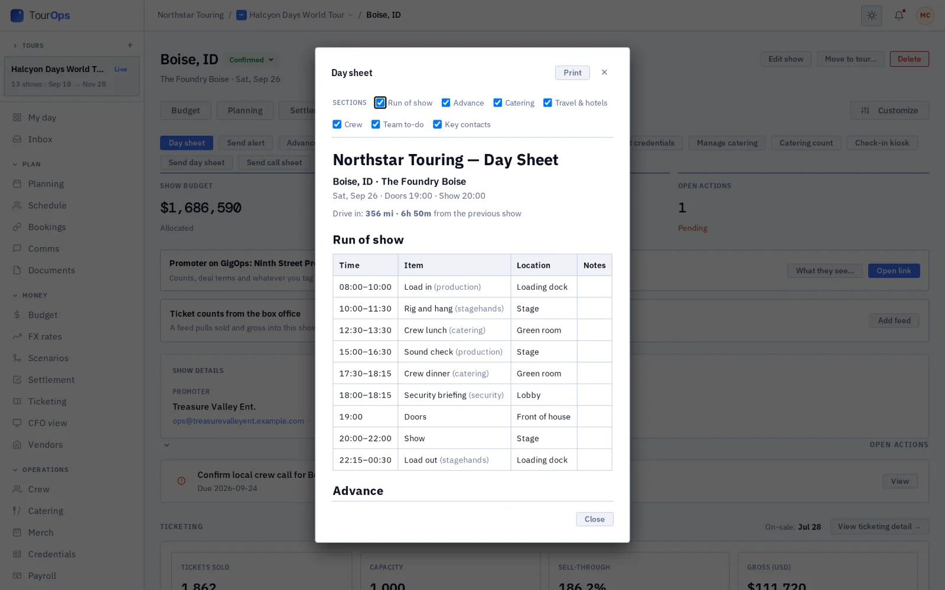The height and width of the screenshot is (590, 945).
Task: Switch to the Budget tab
Action: [185, 110]
